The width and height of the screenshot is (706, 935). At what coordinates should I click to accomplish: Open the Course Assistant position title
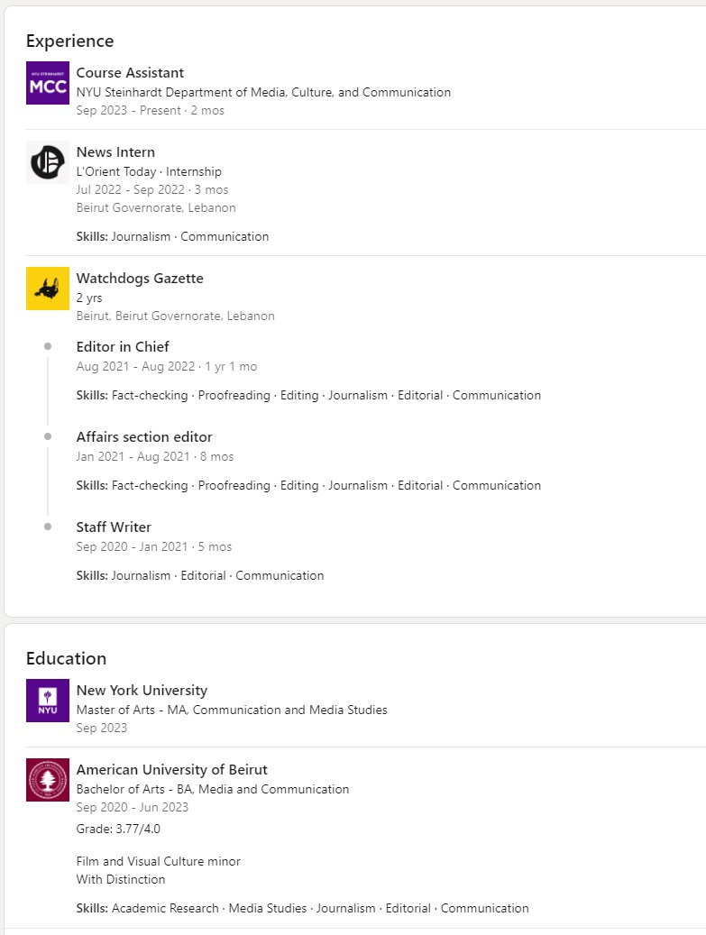[130, 73]
